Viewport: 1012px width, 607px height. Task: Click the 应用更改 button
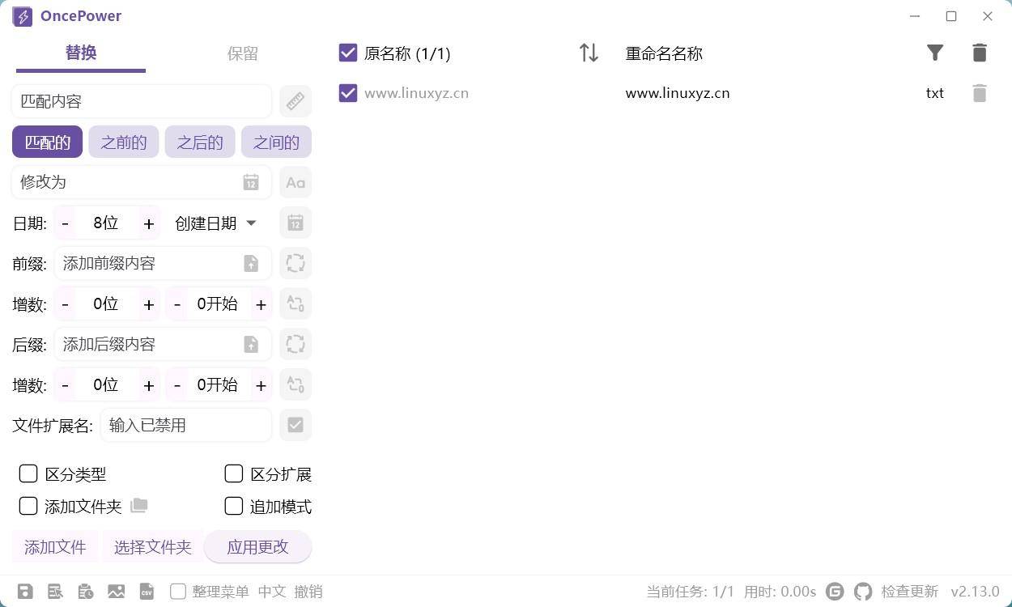257,547
